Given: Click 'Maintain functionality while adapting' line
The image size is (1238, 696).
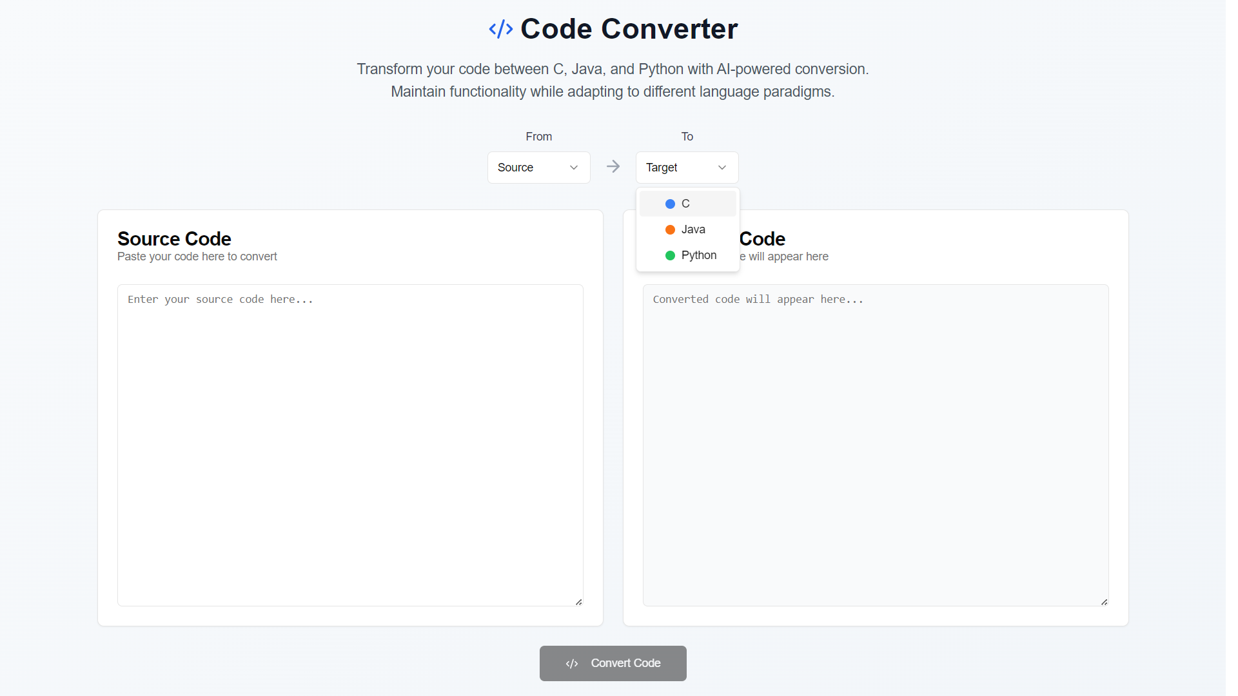Looking at the screenshot, I should [x=613, y=92].
